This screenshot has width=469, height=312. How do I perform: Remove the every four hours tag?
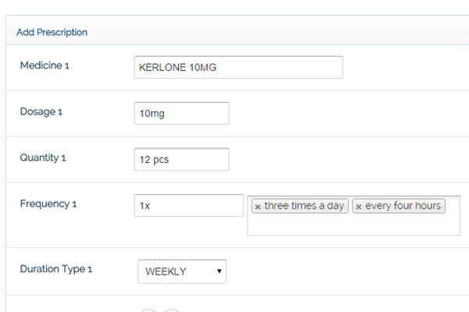[358, 206]
